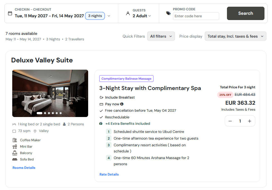The height and width of the screenshot is (190, 272).
Task: Click the EUR 363.32 price
Action: click(240, 103)
